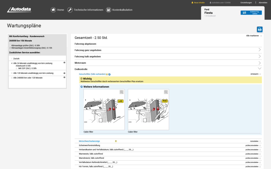Click Anderes Fzg. wählen button
Screen dimensions: 271x169
251,13
